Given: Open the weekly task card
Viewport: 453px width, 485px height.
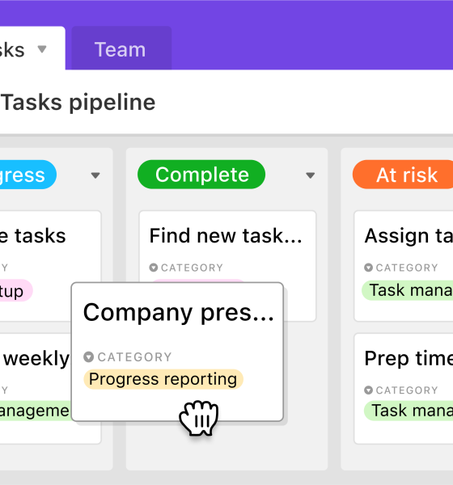Looking at the screenshot, I should point(36,389).
